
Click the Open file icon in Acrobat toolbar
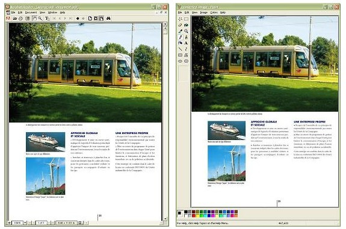[15, 19]
